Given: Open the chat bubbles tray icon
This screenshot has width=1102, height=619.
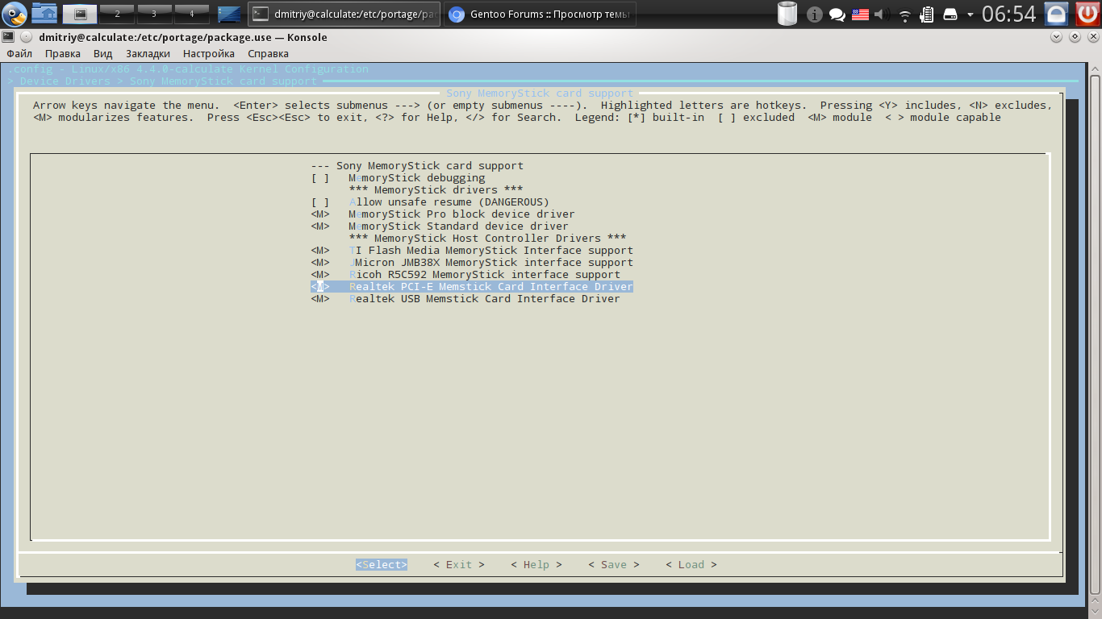Looking at the screenshot, I should point(837,15).
